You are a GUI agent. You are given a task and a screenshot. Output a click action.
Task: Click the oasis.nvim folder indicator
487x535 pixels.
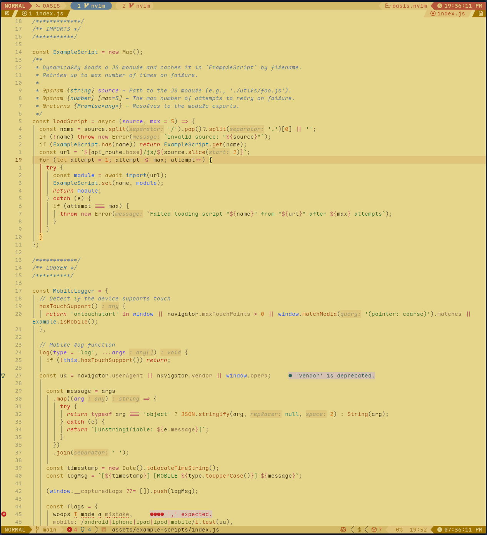[x=406, y=6]
